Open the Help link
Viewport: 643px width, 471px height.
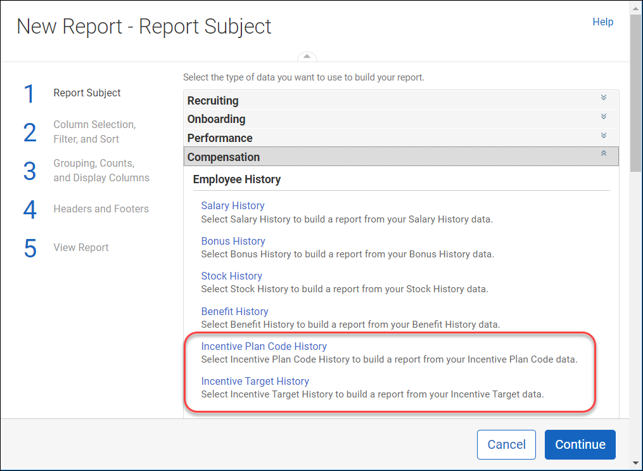click(x=602, y=22)
